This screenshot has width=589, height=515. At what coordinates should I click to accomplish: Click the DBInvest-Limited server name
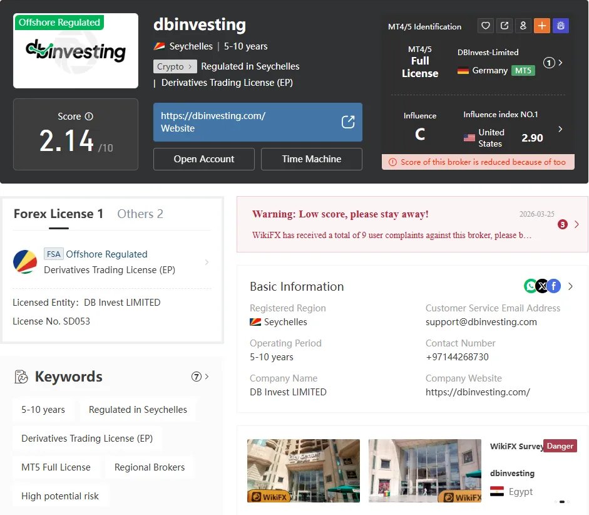(x=488, y=52)
